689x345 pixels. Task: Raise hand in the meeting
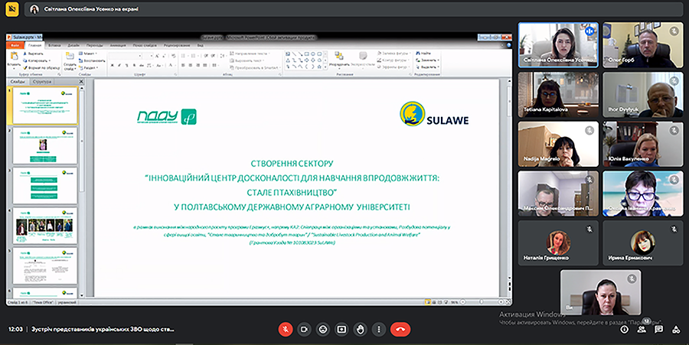361,329
